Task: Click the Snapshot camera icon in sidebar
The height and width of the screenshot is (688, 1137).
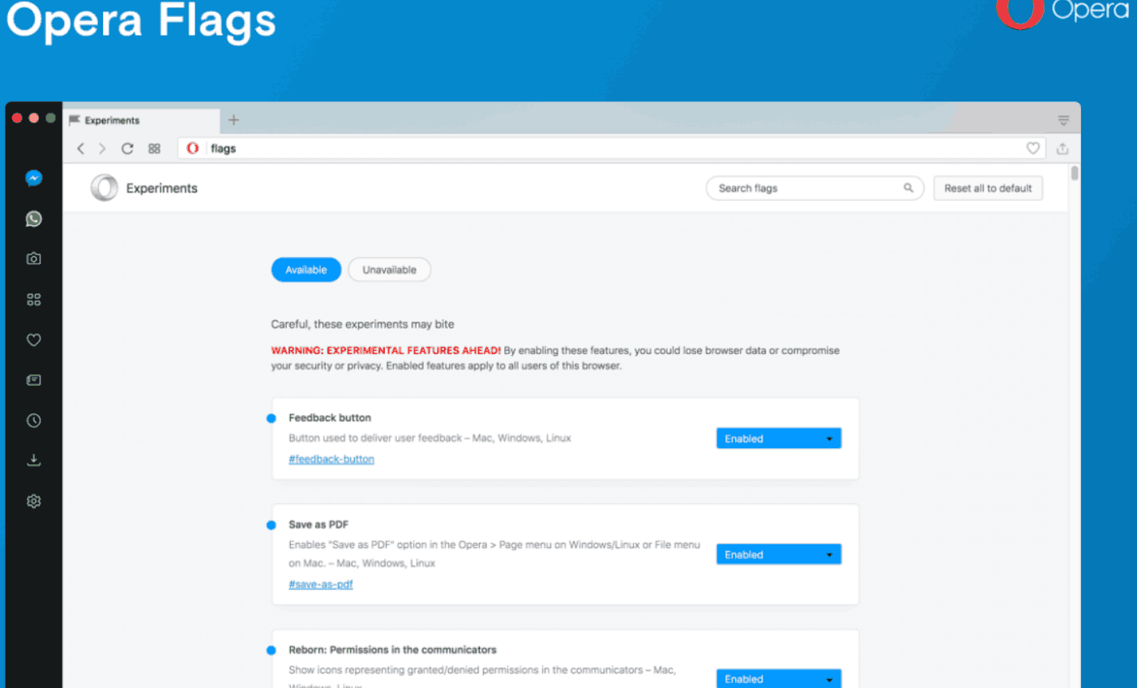Action: 33,259
